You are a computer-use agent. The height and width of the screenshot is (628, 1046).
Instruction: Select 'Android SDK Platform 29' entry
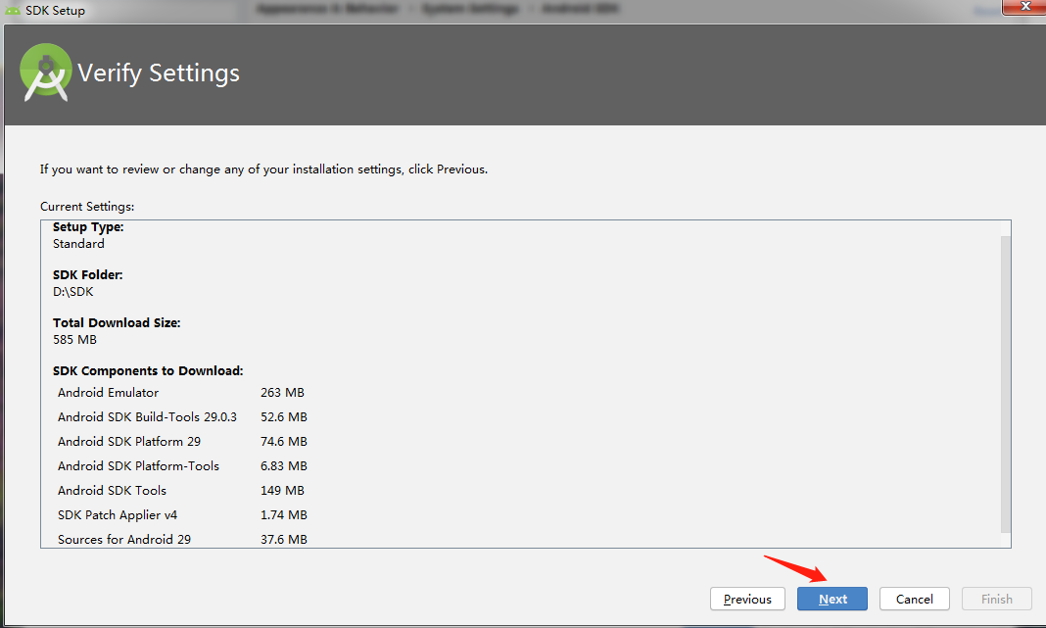[x=128, y=442]
